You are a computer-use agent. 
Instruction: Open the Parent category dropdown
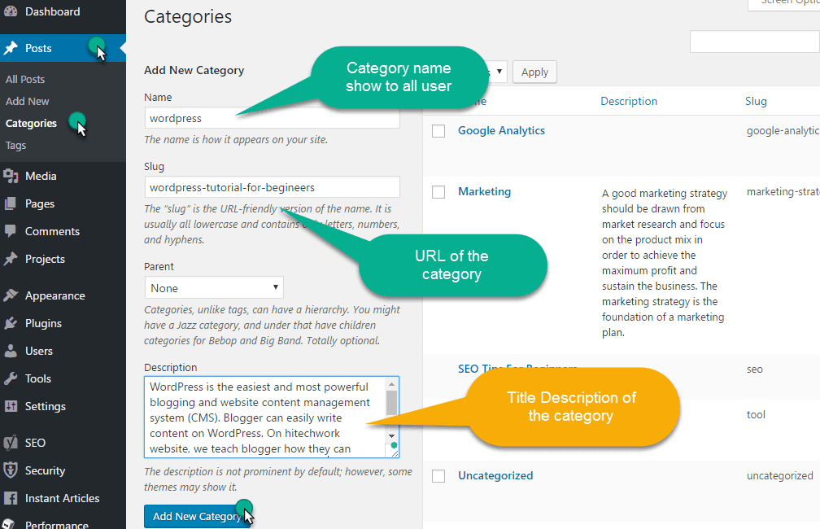[x=214, y=288]
